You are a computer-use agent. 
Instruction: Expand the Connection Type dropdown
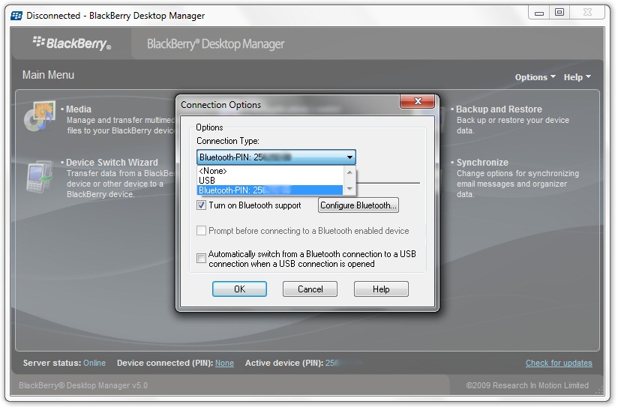(x=349, y=157)
